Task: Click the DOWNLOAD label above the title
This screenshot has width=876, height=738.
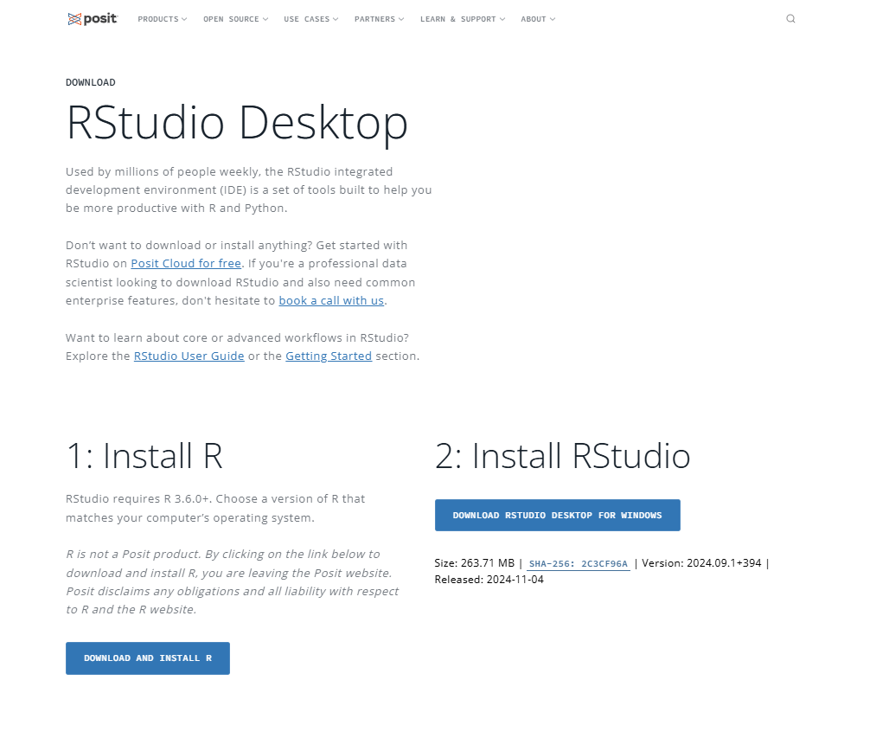Action: 91,82
